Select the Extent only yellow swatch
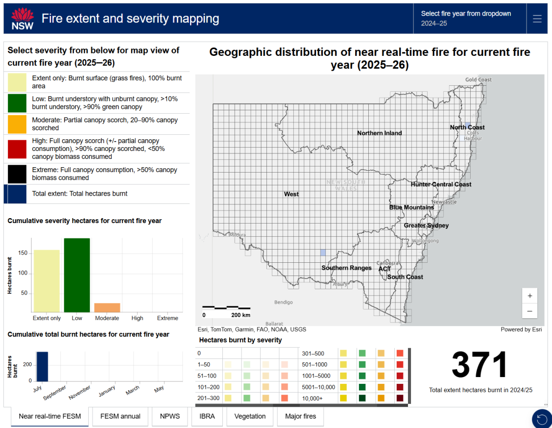The height and width of the screenshot is (428, 552). (17, 82)
